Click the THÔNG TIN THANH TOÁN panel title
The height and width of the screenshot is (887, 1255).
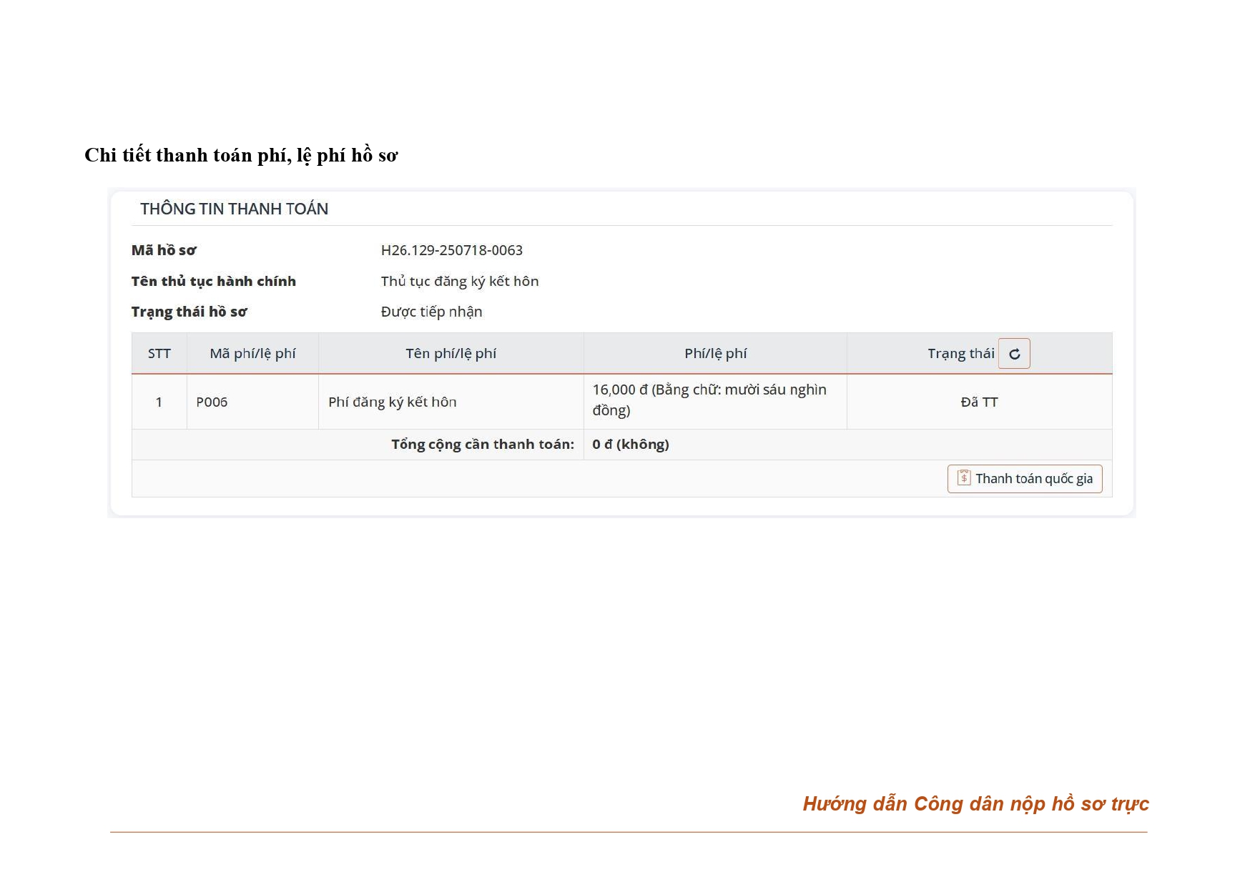coord(234,209)
